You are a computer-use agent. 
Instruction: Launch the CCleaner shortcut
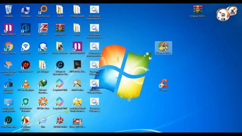pos(163,85)
